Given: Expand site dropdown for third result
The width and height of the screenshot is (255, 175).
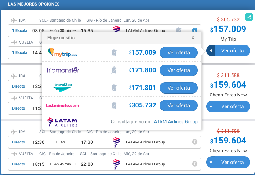Looking at the screenshot, I should click(x=211, y=162).
